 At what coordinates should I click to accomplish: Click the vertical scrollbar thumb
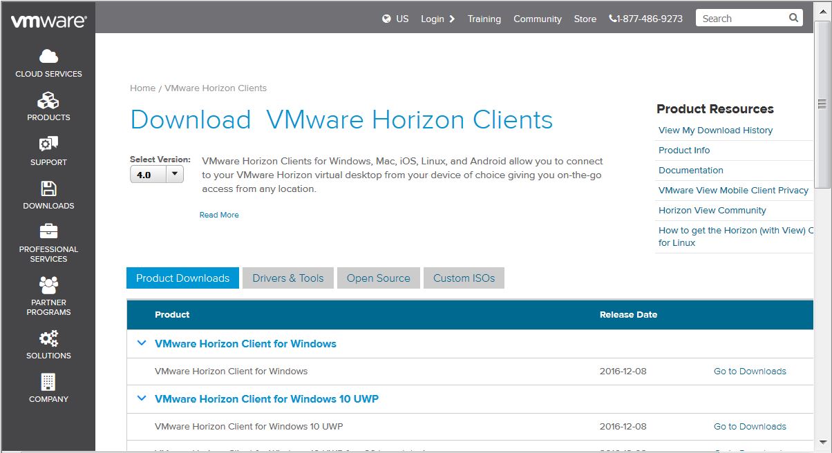822,104
